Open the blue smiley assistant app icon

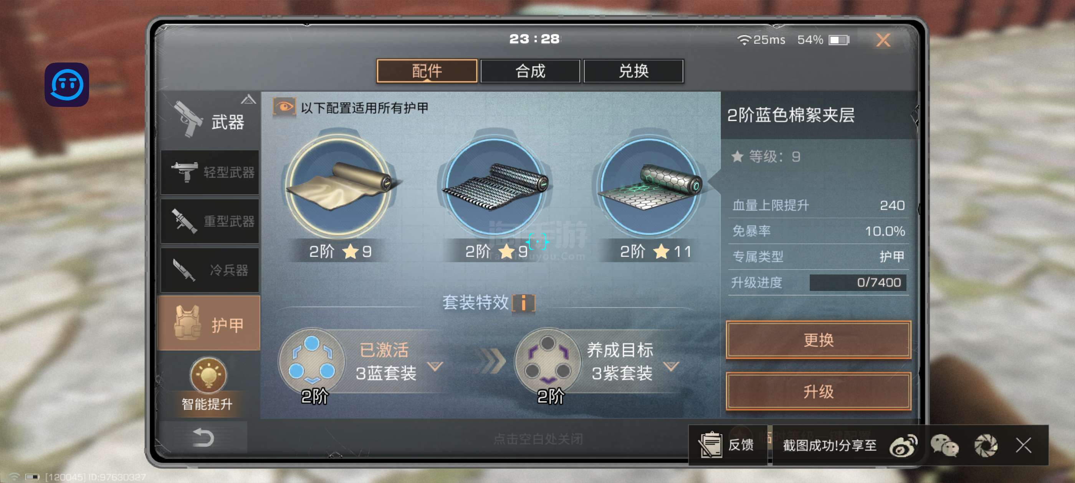click(x=67, y=85)
